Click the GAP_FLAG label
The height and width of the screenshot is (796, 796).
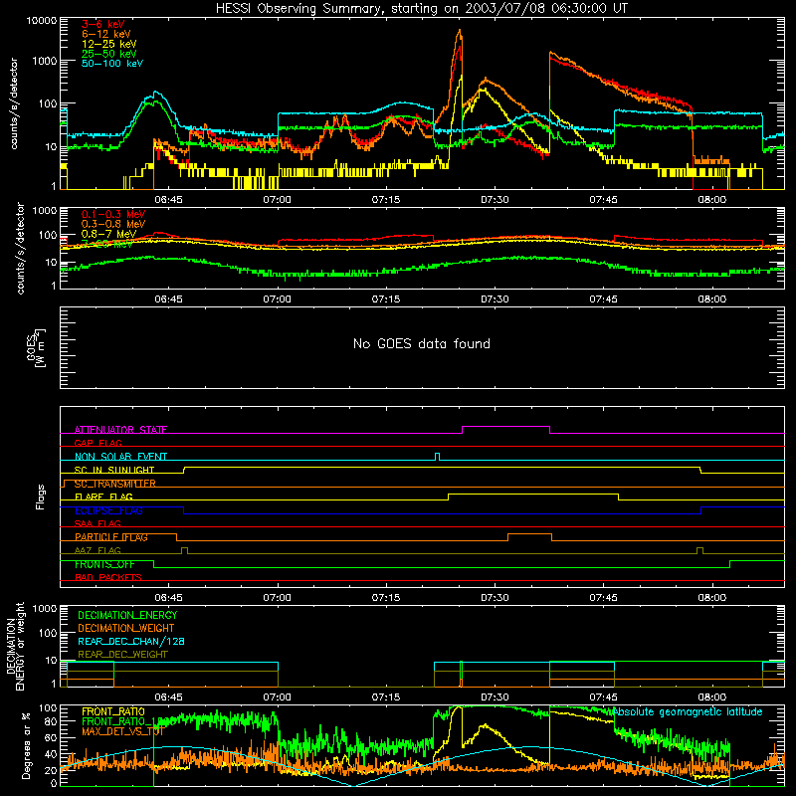pos(98,443)
